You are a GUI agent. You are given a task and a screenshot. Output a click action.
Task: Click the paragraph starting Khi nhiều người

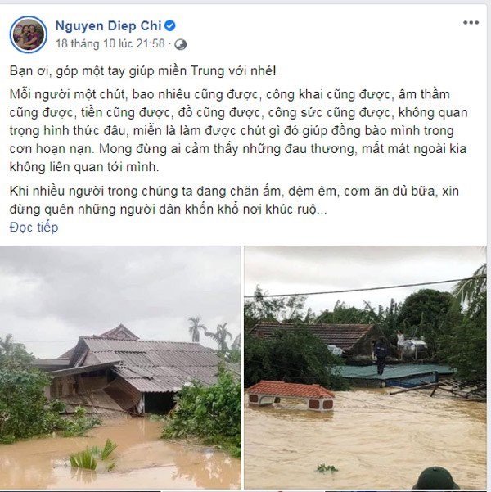[234, 201]
